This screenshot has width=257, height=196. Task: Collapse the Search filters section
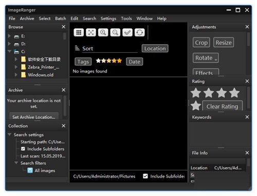tap(16, 163)
